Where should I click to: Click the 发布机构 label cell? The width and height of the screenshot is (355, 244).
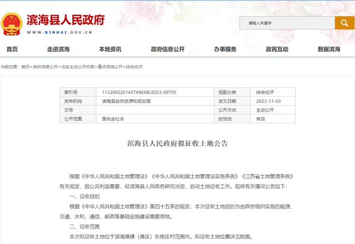coord(78,101)
